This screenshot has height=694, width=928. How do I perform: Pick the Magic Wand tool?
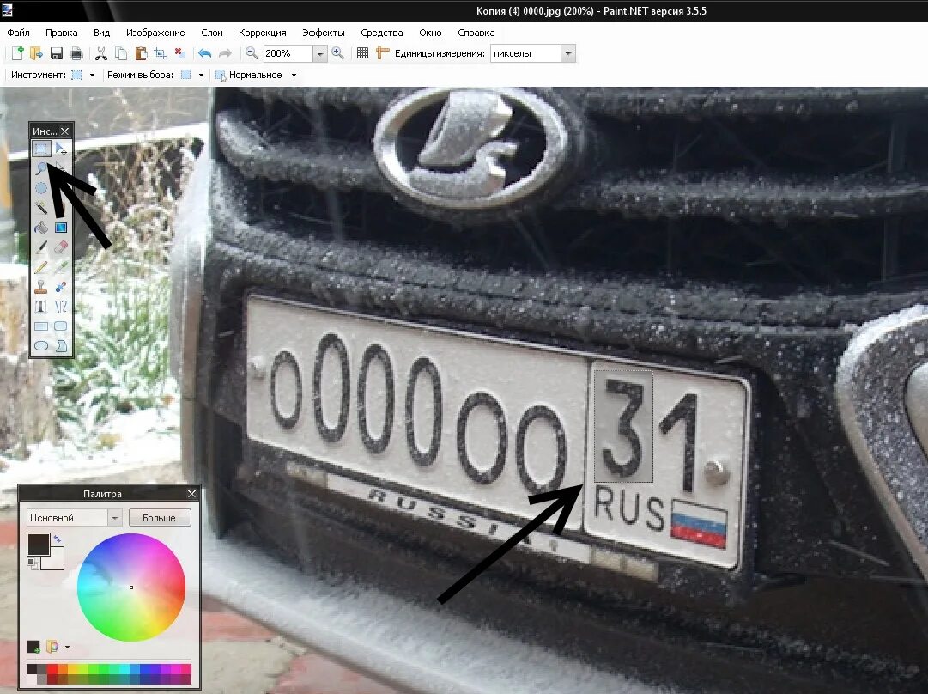pyautogui.click(x=41, y=208)
